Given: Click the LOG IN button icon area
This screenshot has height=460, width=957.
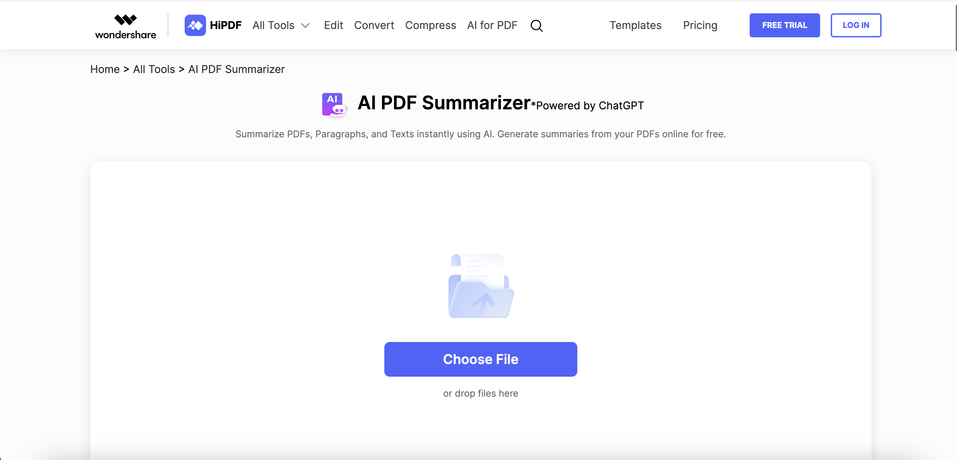Looking at the screenshot, I should click(x=855, y=25).
